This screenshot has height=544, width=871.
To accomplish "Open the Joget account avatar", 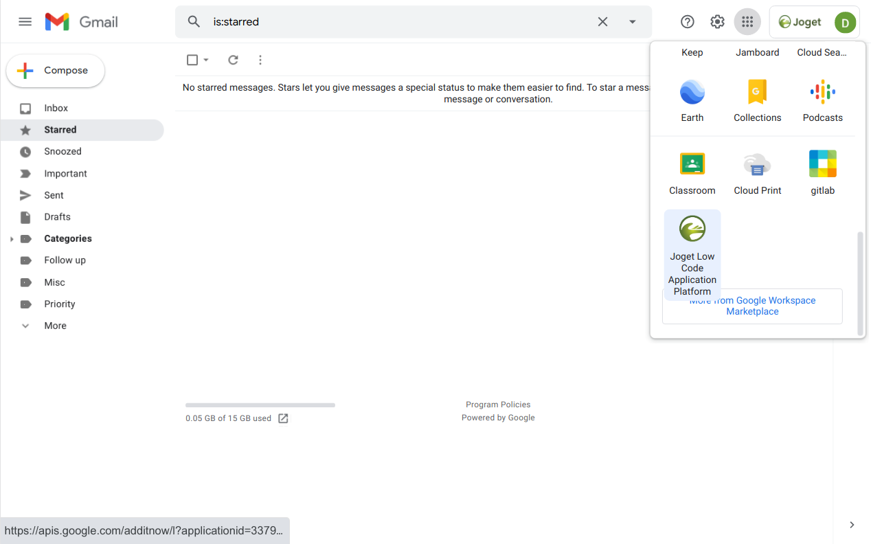I will [846, 23].
